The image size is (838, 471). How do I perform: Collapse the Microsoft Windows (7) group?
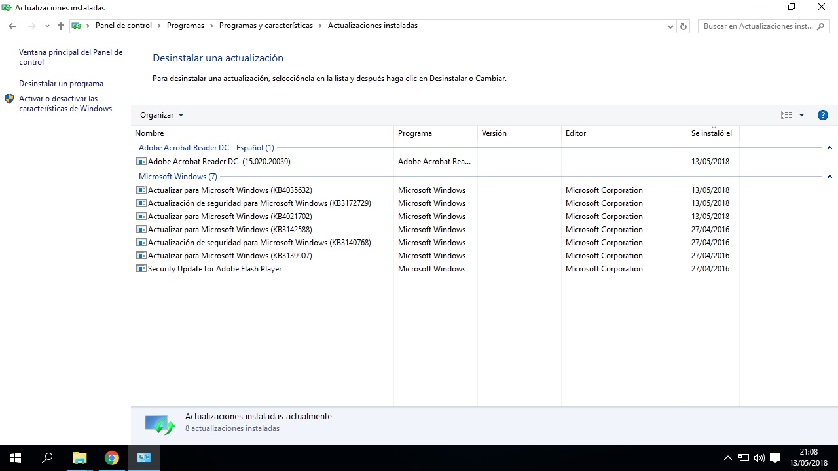point(829,177)
